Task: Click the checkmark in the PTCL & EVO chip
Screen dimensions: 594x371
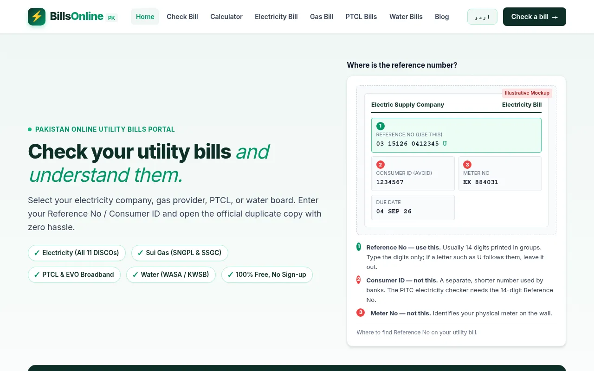Action: pyautogui.click(x=37, y=275)
